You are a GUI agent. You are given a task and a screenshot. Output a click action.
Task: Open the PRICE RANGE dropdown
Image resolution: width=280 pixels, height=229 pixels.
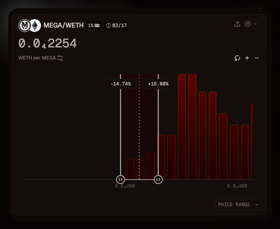pyautogui.click(x=238, y=205)
